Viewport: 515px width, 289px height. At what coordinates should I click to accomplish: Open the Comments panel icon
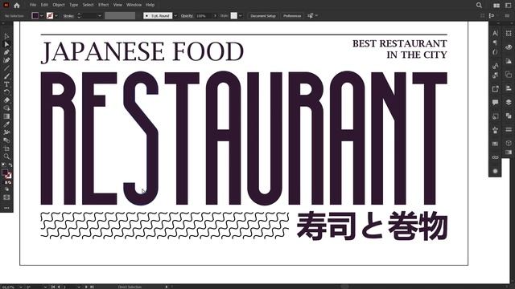coord(496,103)
